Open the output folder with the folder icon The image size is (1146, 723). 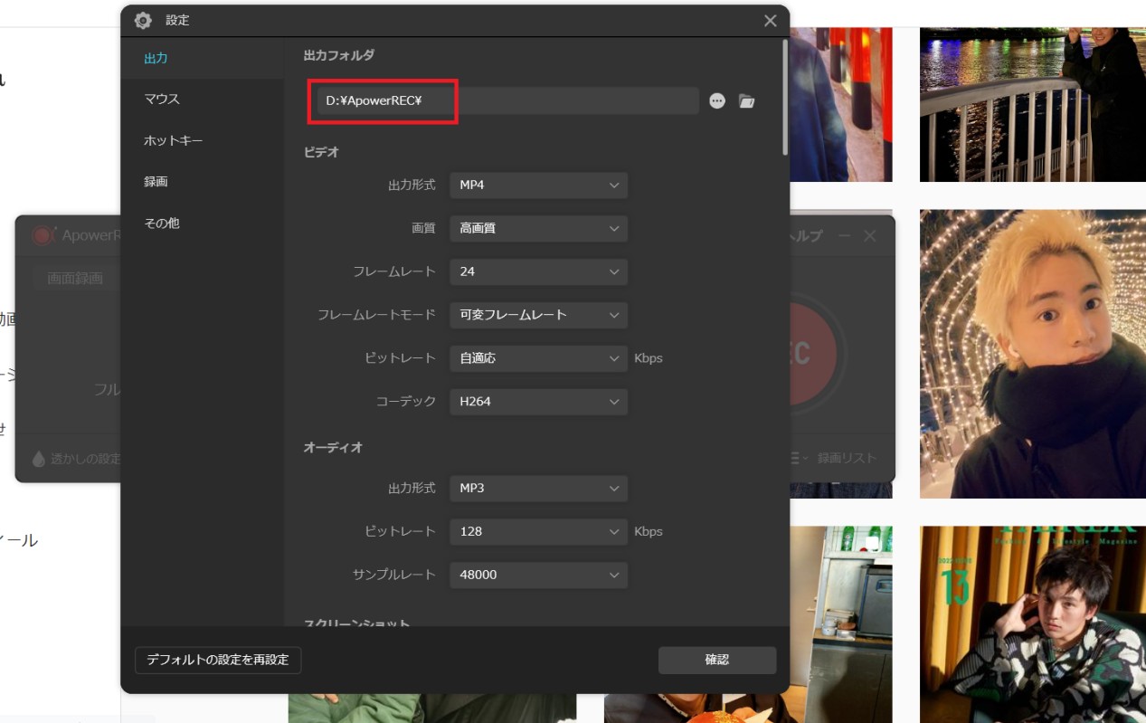[x=746, y=101]
